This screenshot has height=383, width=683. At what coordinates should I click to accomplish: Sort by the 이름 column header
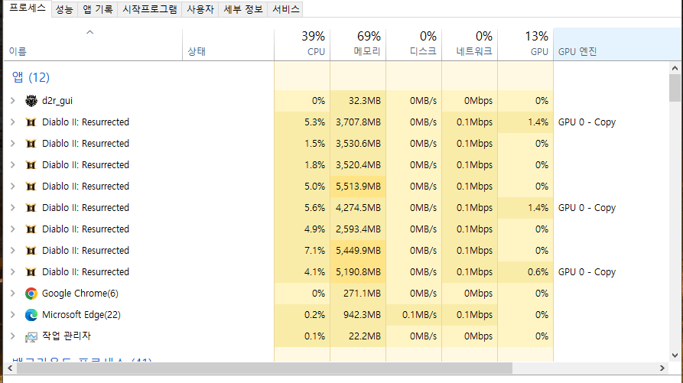93,45
